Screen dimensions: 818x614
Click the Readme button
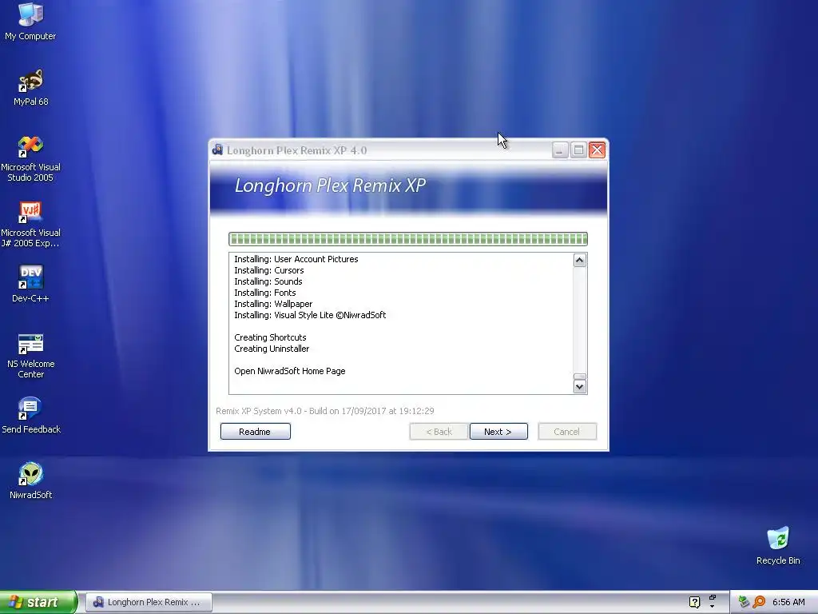pyautogui.click(x=255, y=431)
